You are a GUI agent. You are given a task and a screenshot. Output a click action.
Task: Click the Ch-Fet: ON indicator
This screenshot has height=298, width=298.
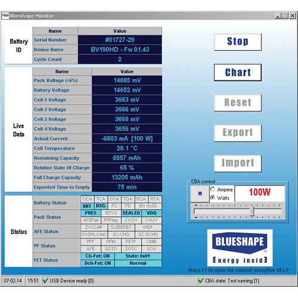(98, 256)
